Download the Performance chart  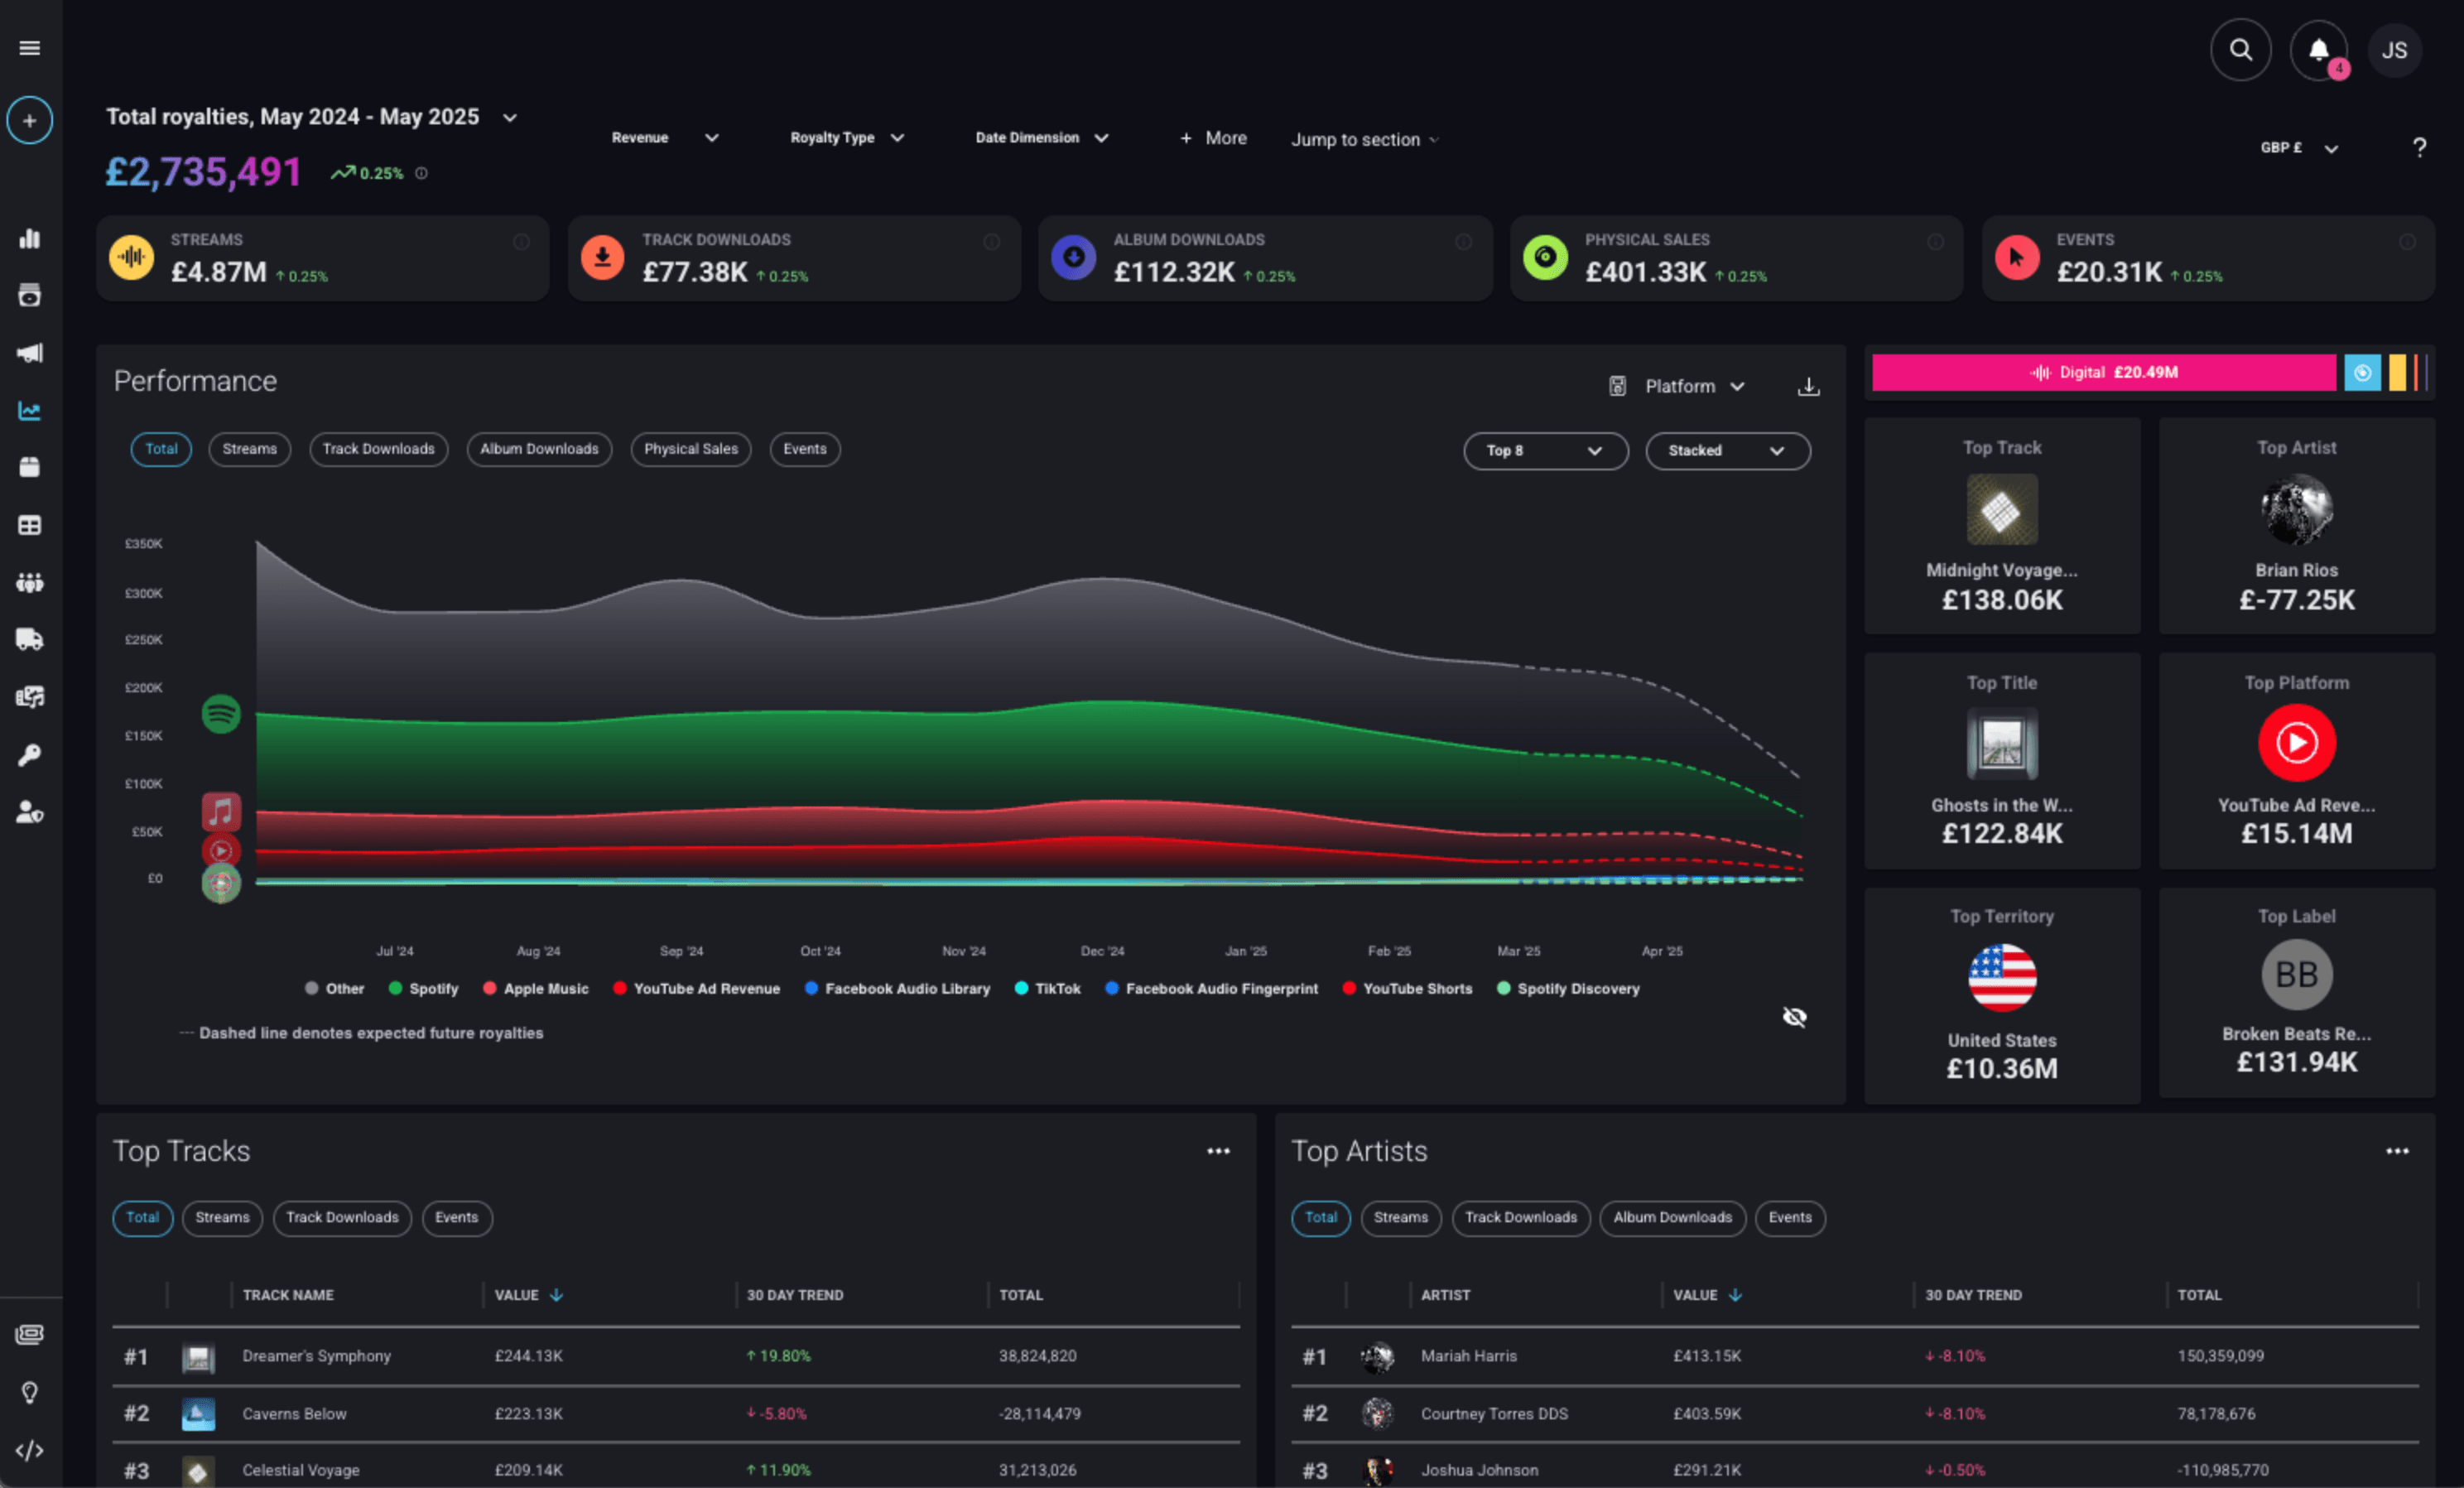point(1808,386)
